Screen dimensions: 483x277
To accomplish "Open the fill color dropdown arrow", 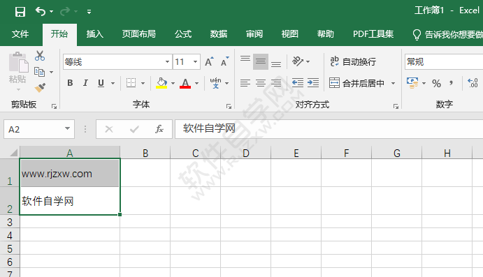I will (x=173, y=83).
